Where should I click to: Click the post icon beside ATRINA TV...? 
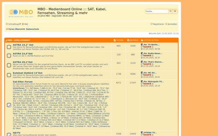pos(142,132)
